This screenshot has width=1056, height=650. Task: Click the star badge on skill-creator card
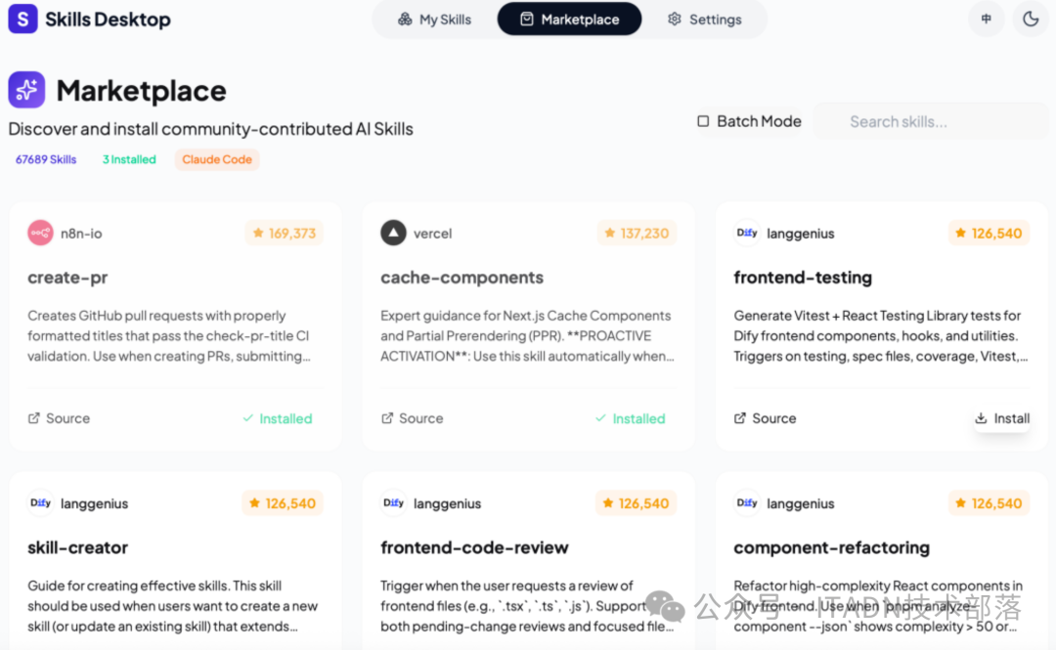[x=283, y=503]
